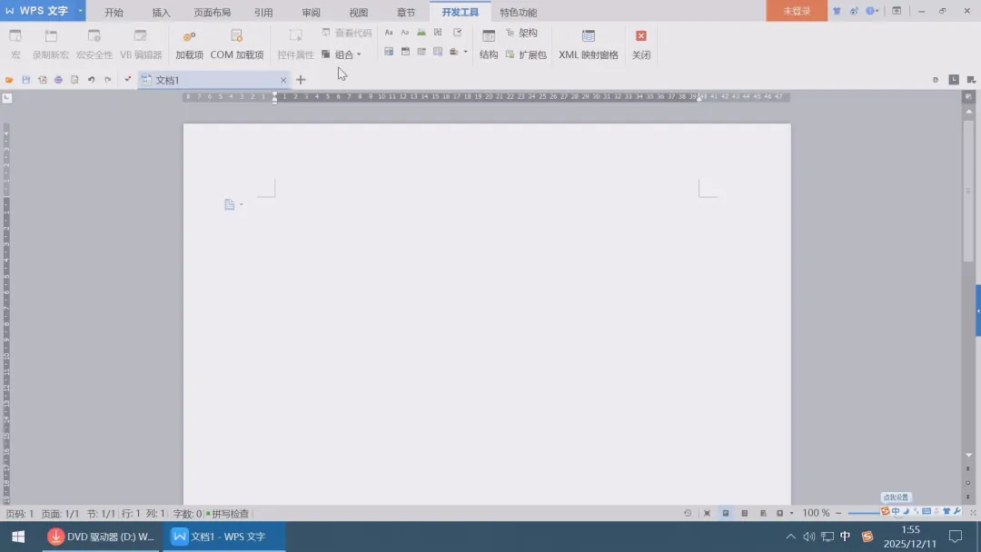Click the red 关闭 close button
The height and width of the screenshot is (552, 981).
coord(640,44)
